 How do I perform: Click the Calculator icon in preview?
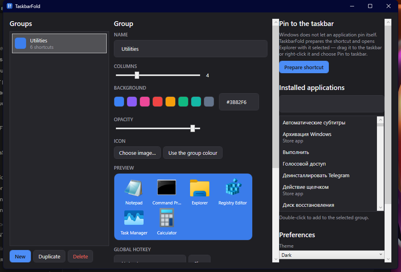[167, 218]
